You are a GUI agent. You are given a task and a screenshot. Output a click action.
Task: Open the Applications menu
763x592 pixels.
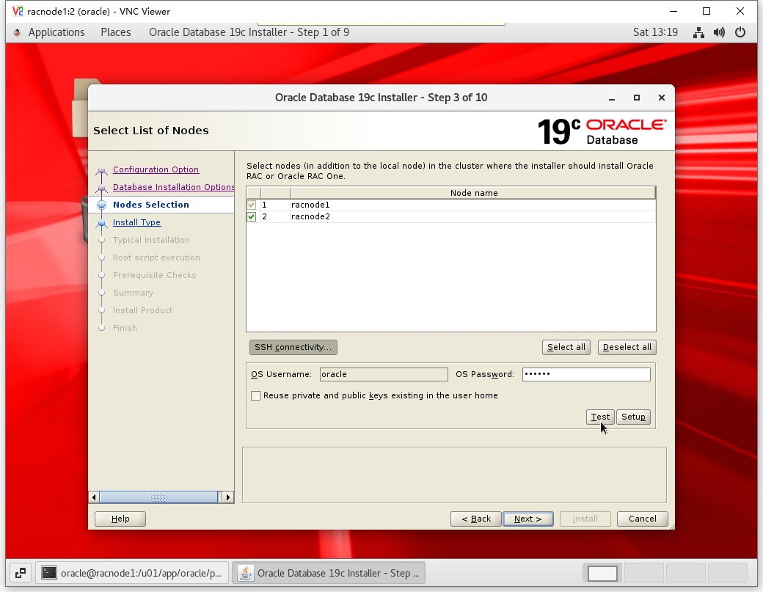click(56, 32)
